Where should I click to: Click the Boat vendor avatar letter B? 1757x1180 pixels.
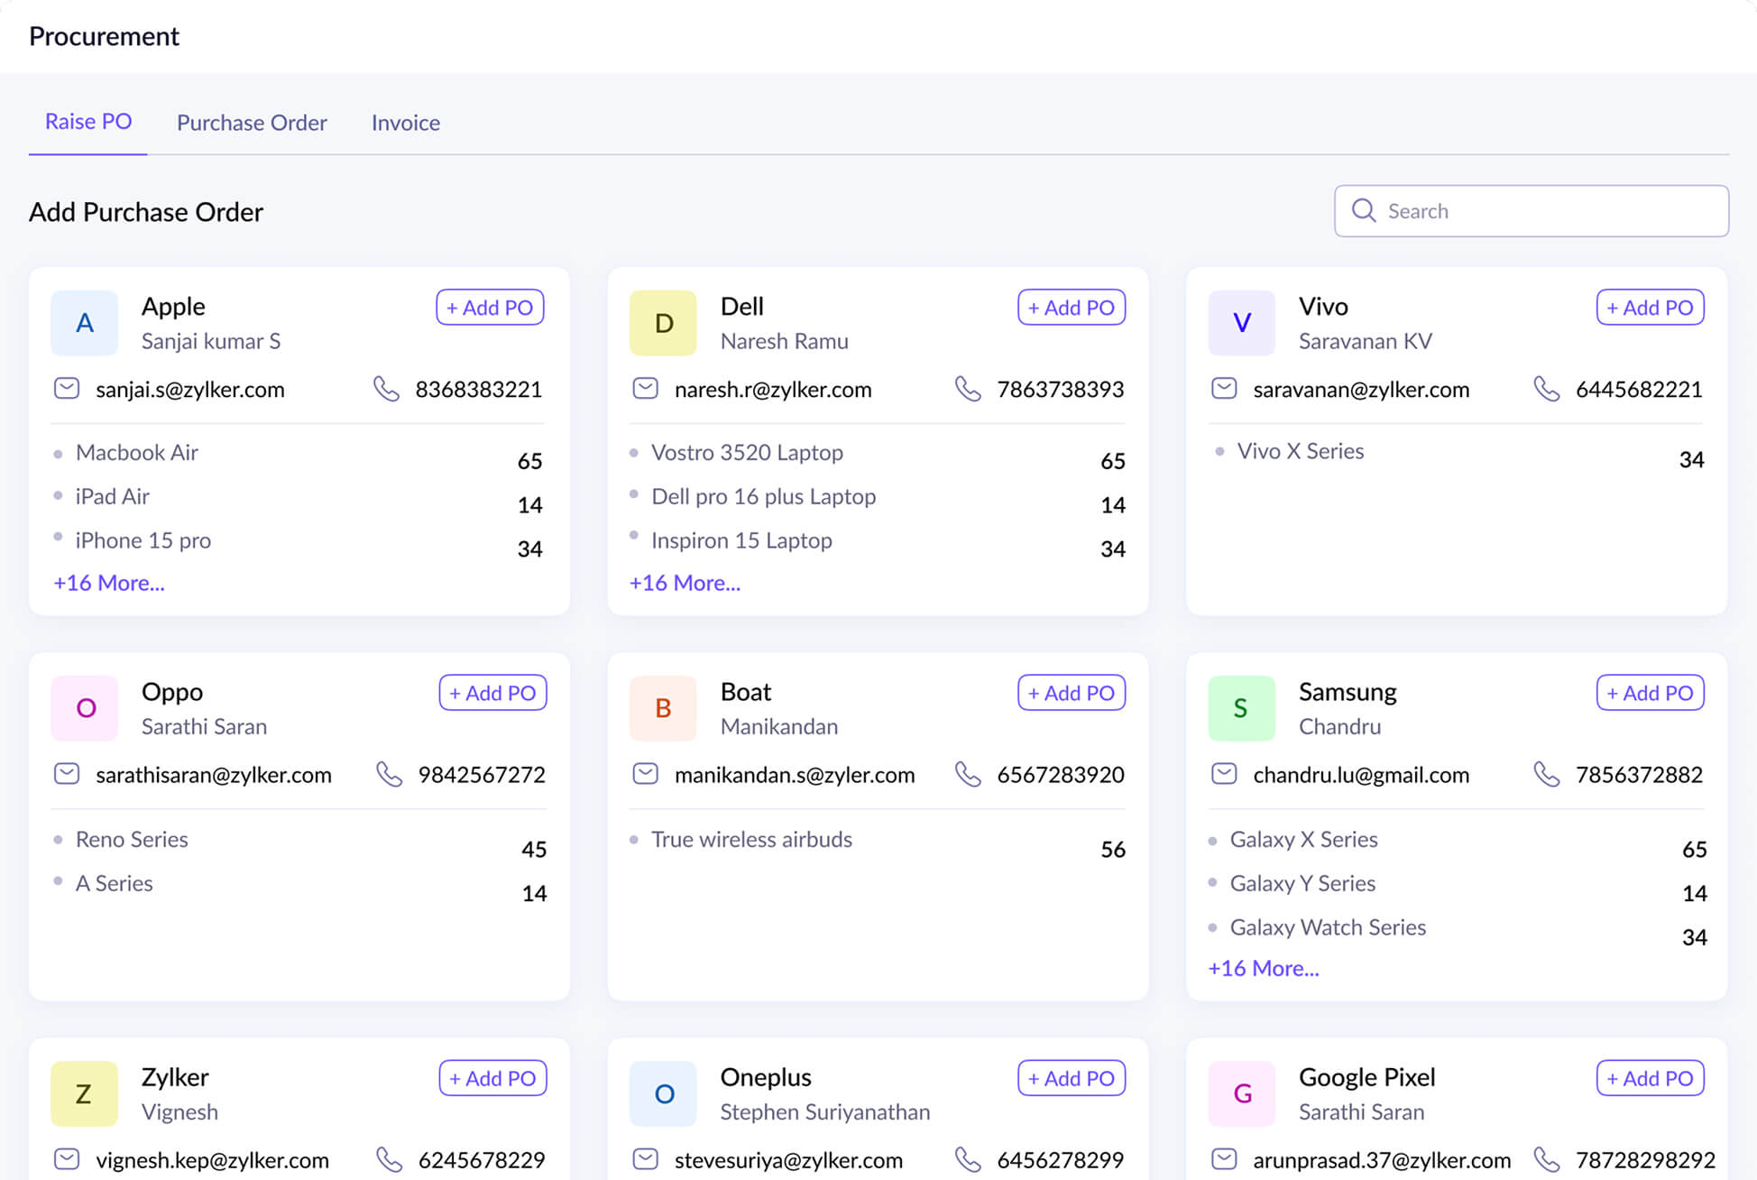point(663,708)
